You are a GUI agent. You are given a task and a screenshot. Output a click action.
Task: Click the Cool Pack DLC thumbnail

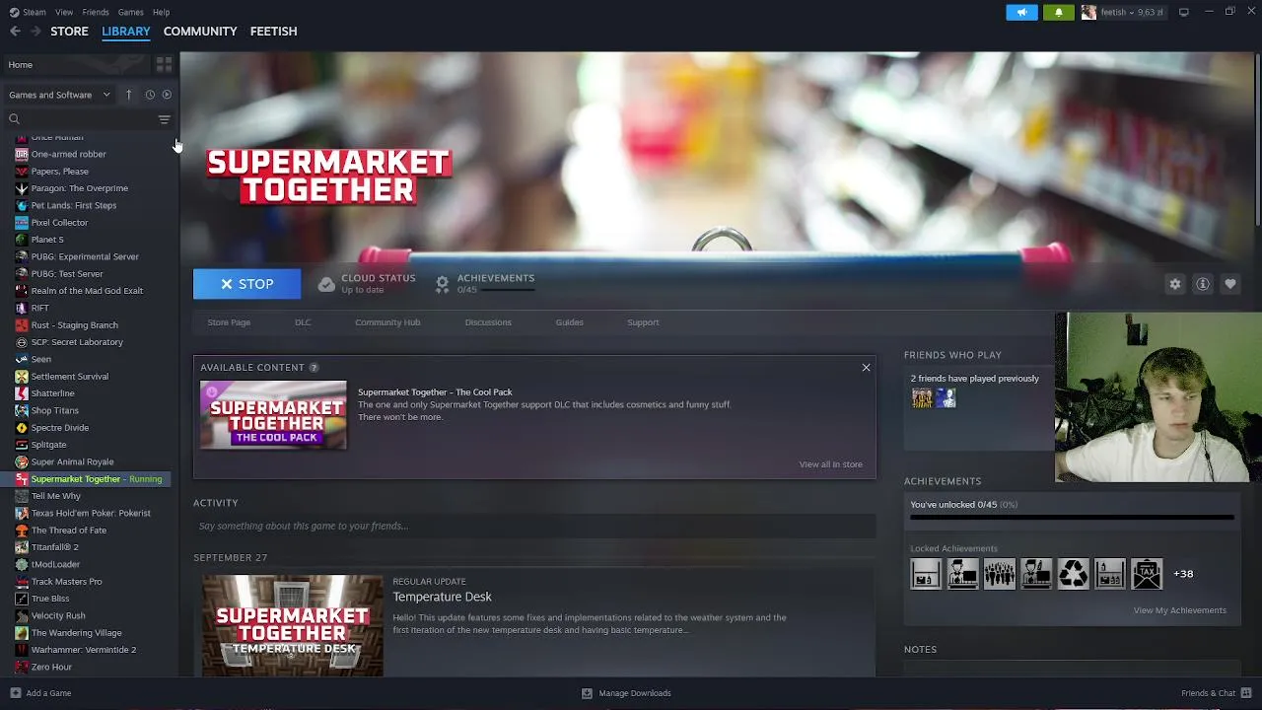[x=273, y=415]
